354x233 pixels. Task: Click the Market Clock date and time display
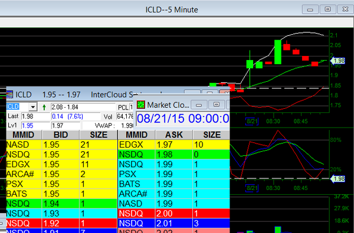pyautogui.click(x=183, y=119)
